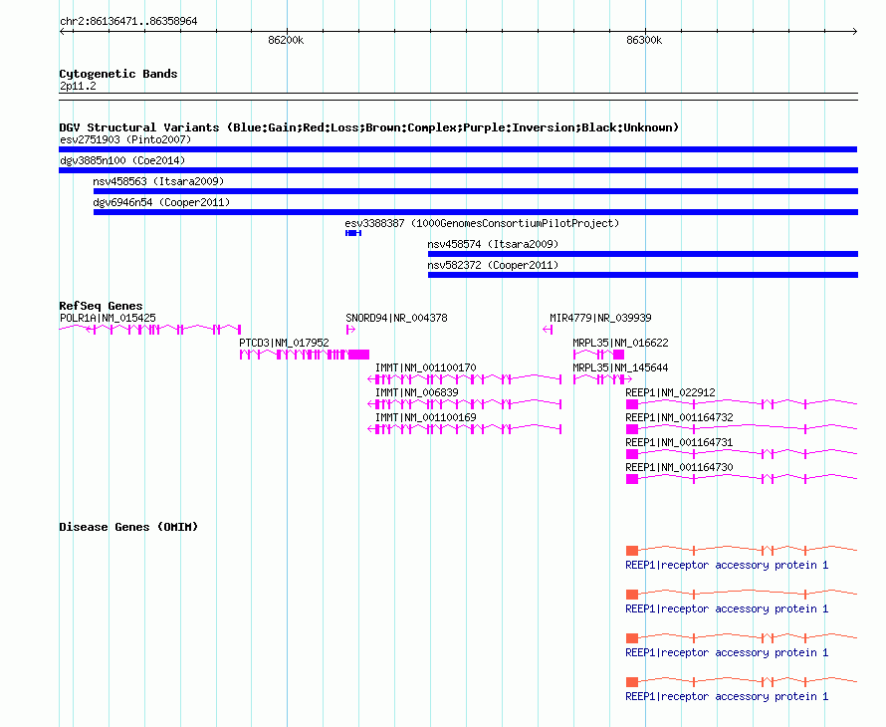The width and height of the screenshot is (886, 727).
Task: Click the IMMT|NM_001100169 gene label
Action: 426,417
